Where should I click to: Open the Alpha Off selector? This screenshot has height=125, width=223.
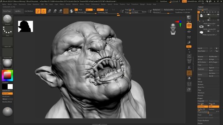(7, 42)
